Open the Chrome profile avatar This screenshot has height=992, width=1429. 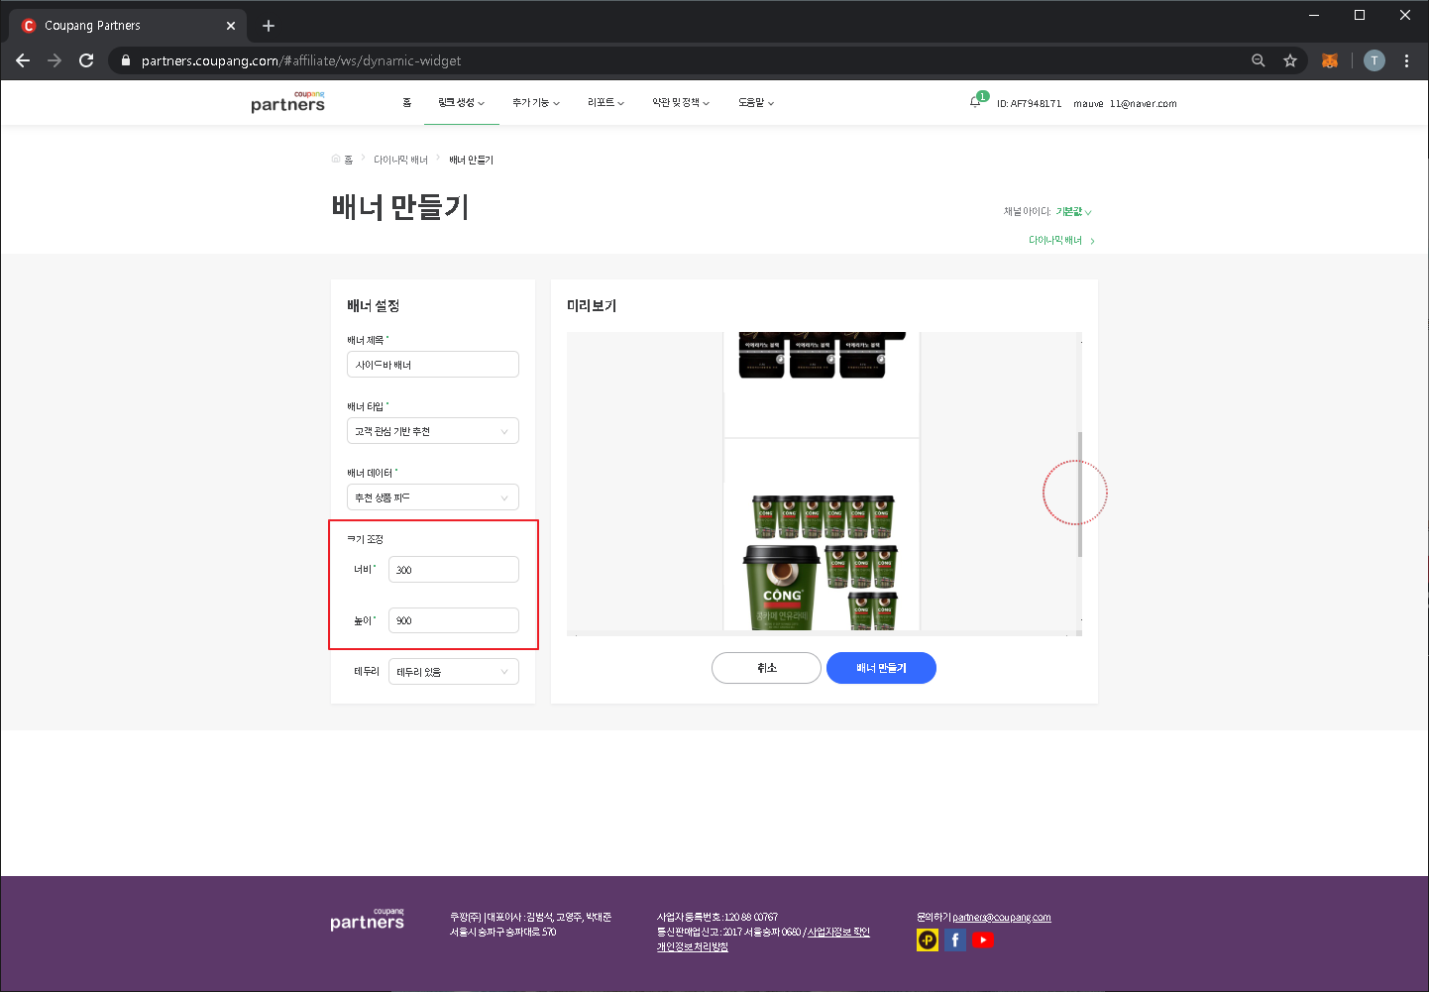tap(1374, 60)
